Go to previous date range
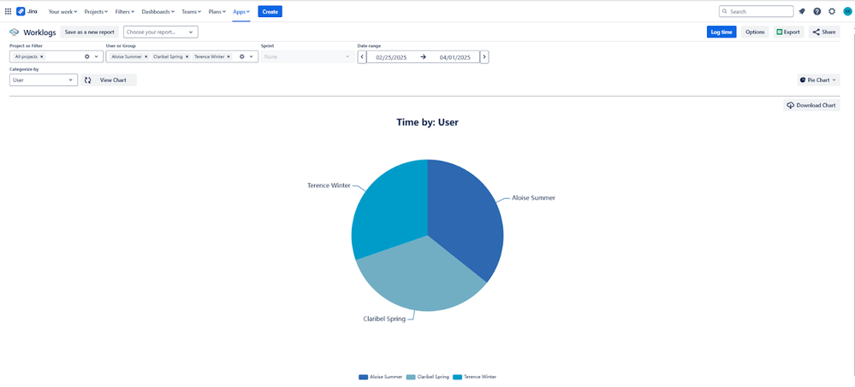The width and height of the screenshot is (855, 387). [x=362, y=56]
